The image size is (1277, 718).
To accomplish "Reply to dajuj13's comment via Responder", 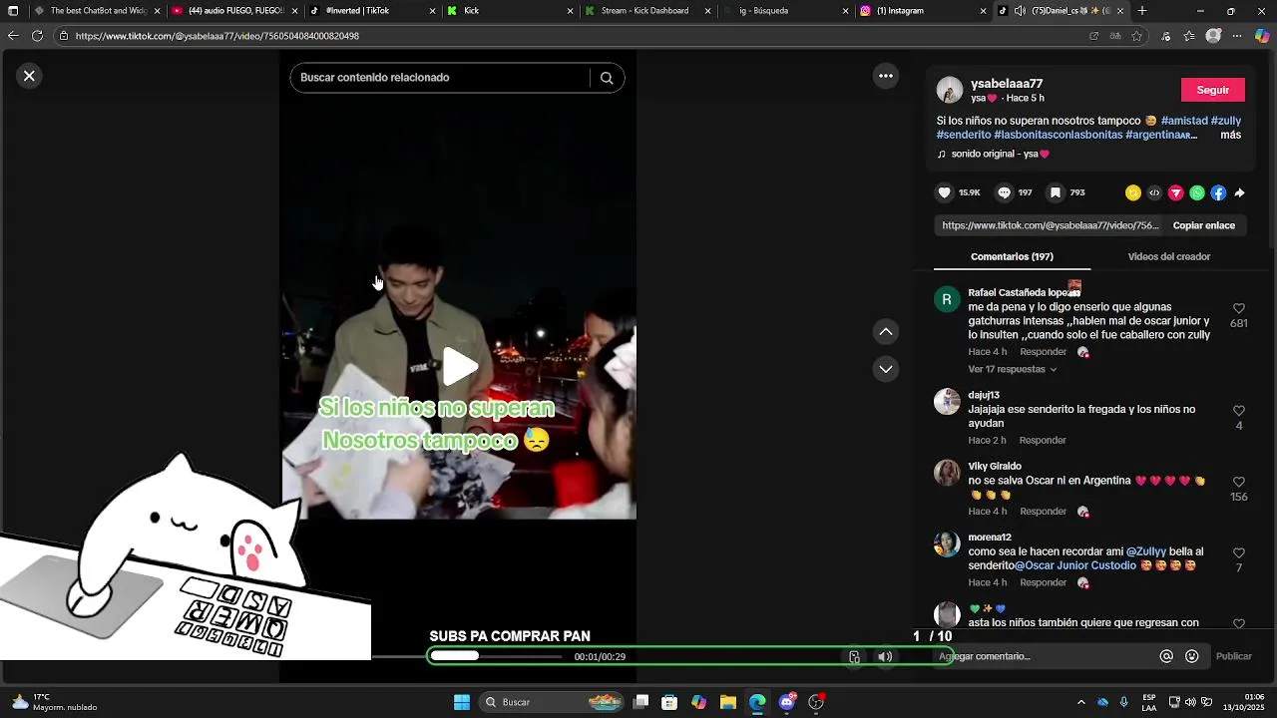I will pyautogui.click(x=1043, y=440).
